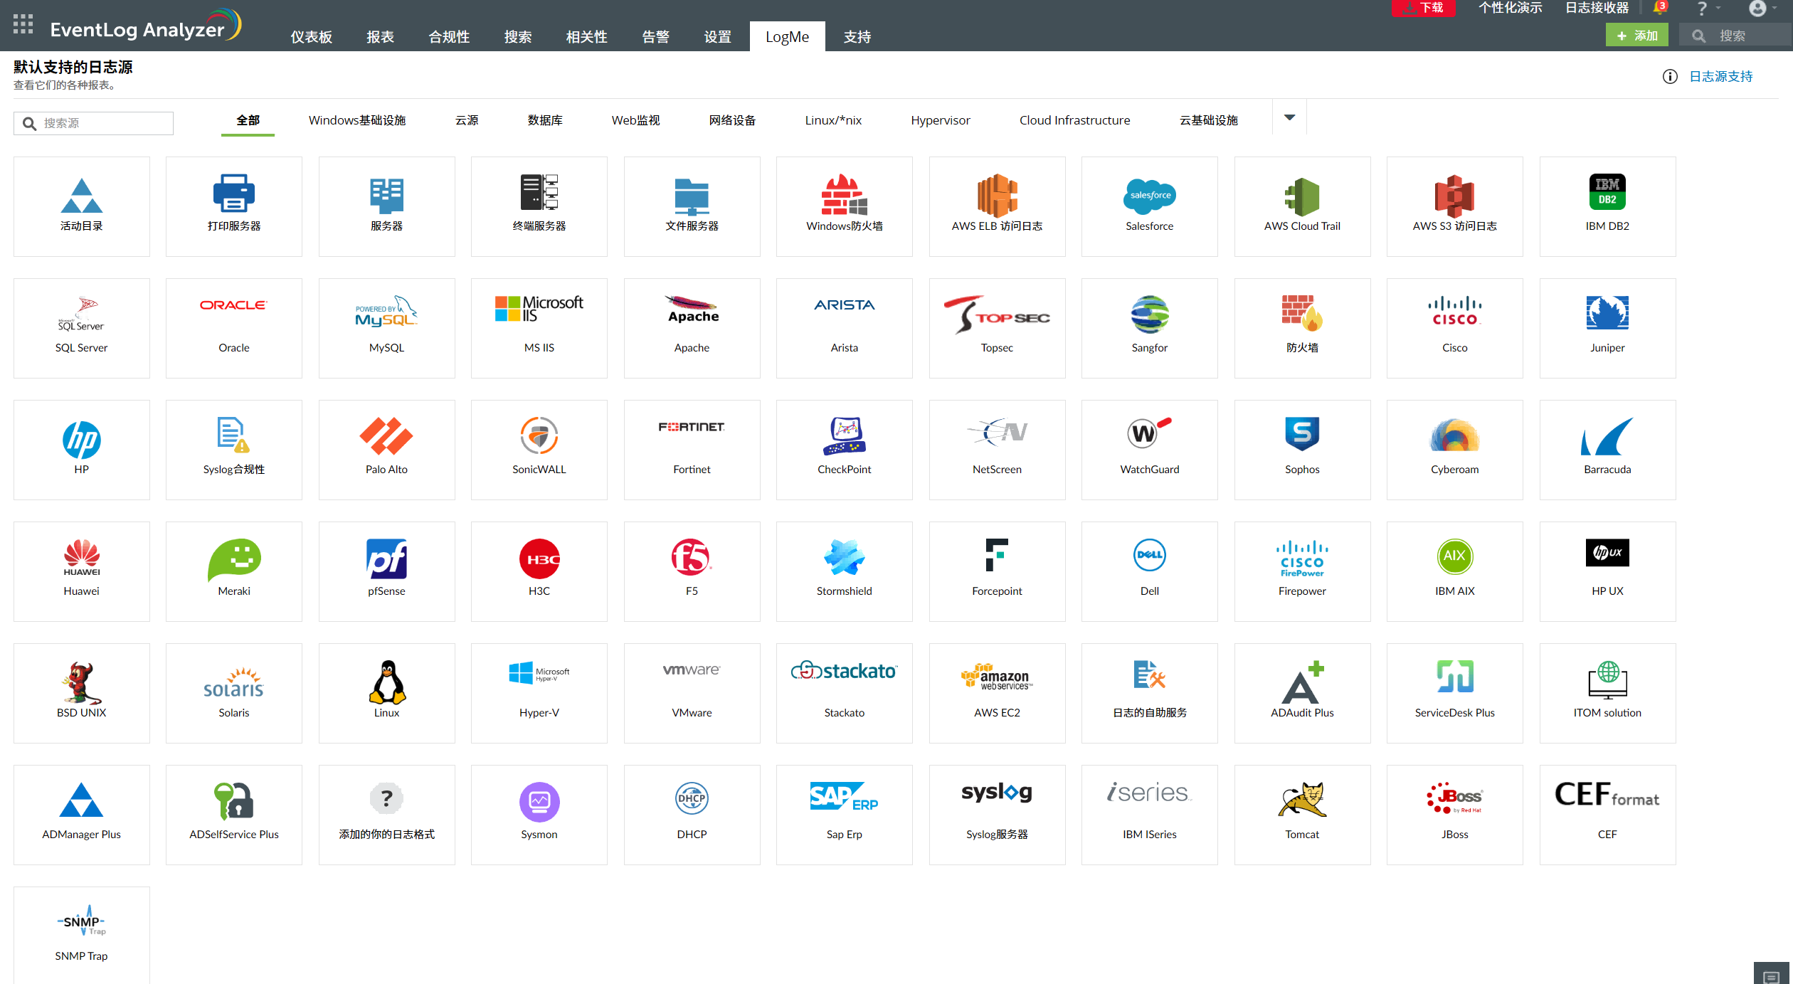
Task: Select the MySQL logo
Action: pyautogui.click(x=386, y=311)
